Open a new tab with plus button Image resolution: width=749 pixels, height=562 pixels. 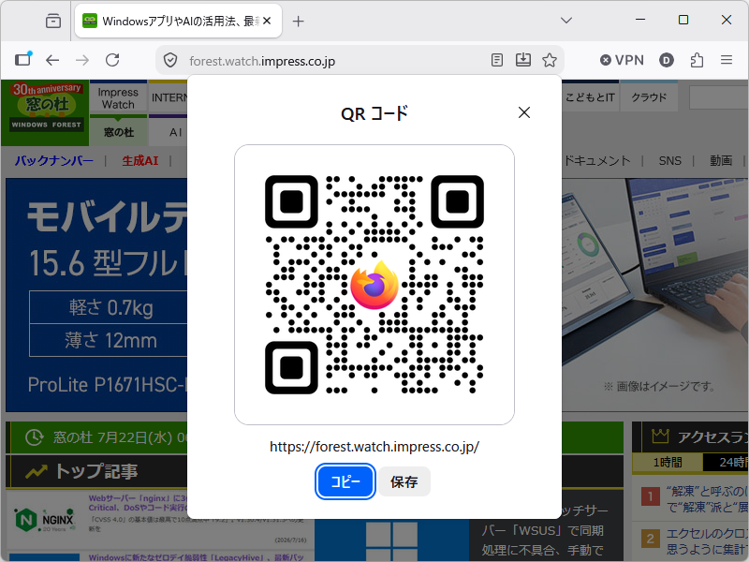(298, 21)
